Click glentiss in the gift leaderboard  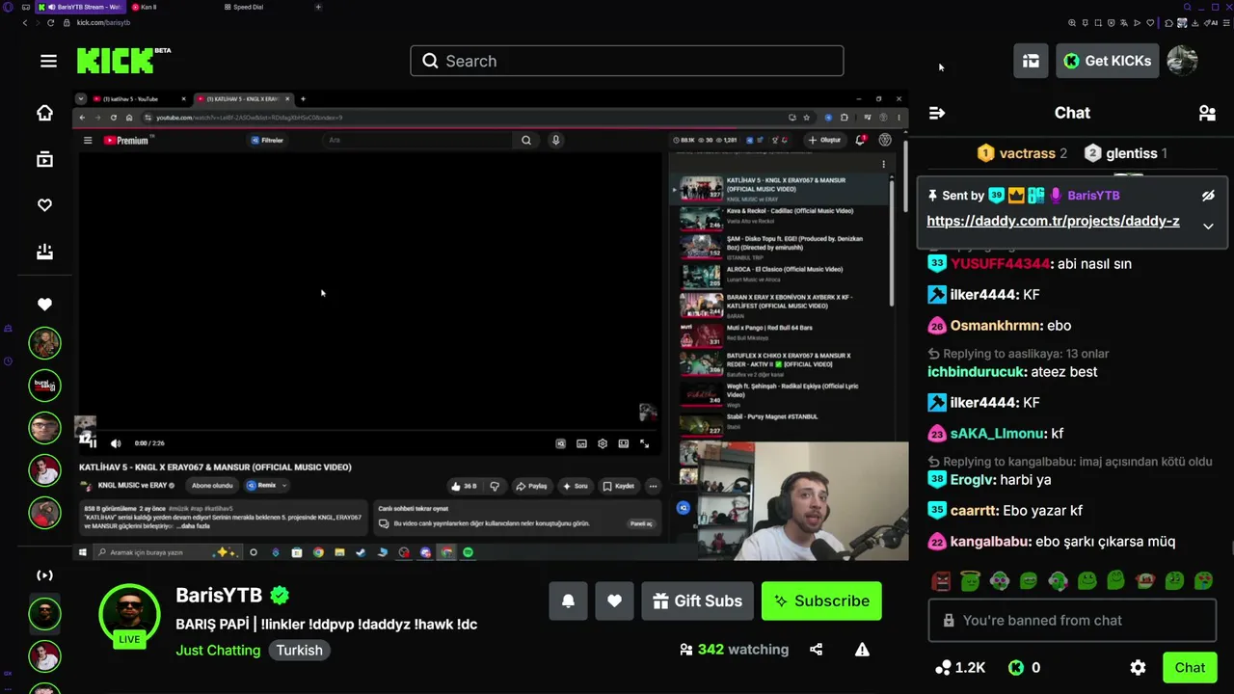pos(1132,153)
